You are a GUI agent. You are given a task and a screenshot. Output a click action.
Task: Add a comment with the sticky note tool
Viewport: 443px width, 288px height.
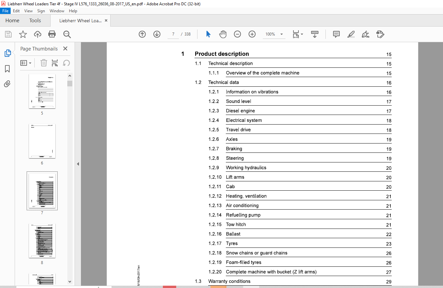click(336, 34)
